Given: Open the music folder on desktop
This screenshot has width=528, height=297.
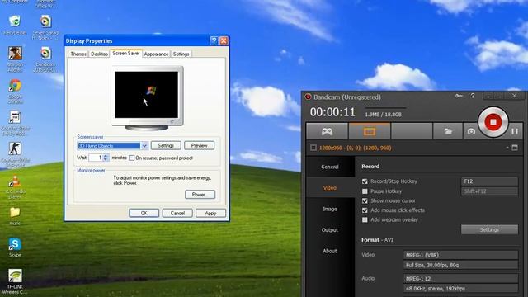Looking at the screenshot, I should coord(15,216).
